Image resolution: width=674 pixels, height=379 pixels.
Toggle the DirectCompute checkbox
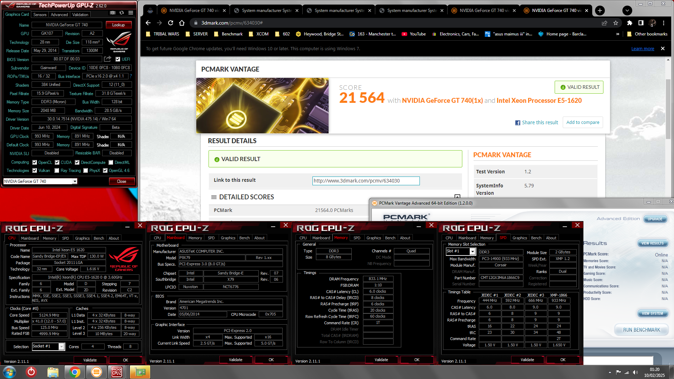(x=77, y=162)
